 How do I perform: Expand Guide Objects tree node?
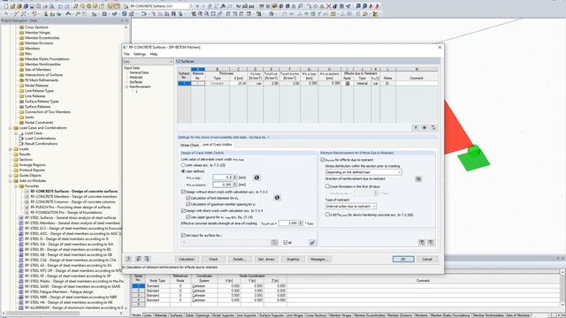11,176
